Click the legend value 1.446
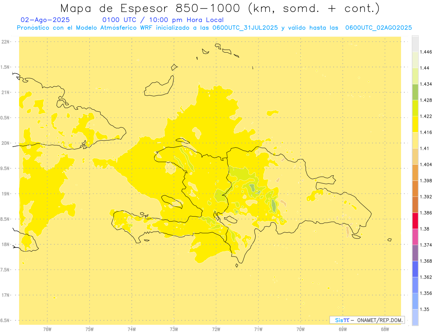432x334 pixels. pos(426,52)
